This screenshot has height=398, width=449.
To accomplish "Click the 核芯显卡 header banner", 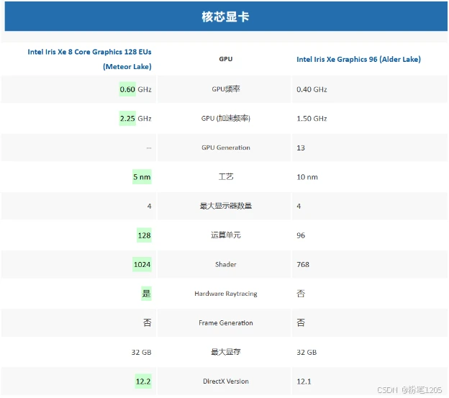I will click(x=226, y=17).
